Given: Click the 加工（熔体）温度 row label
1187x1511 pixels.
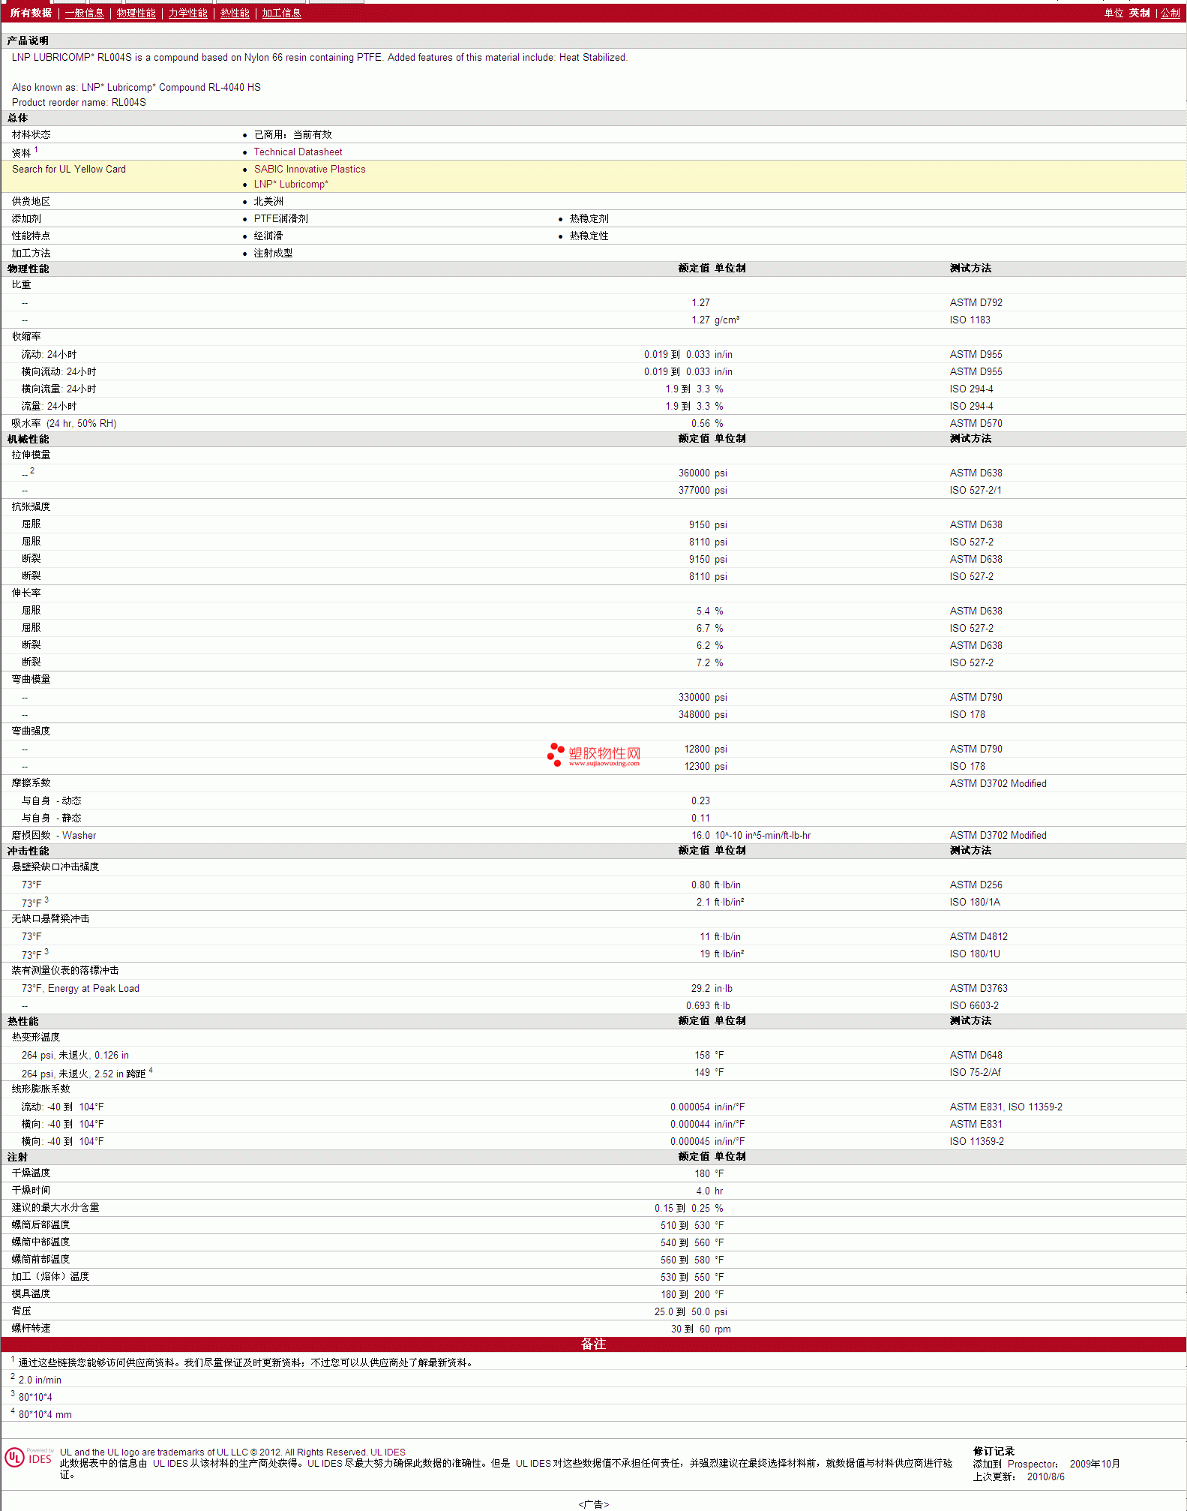Looking at the screenshot, I should tap(50, 1276).
